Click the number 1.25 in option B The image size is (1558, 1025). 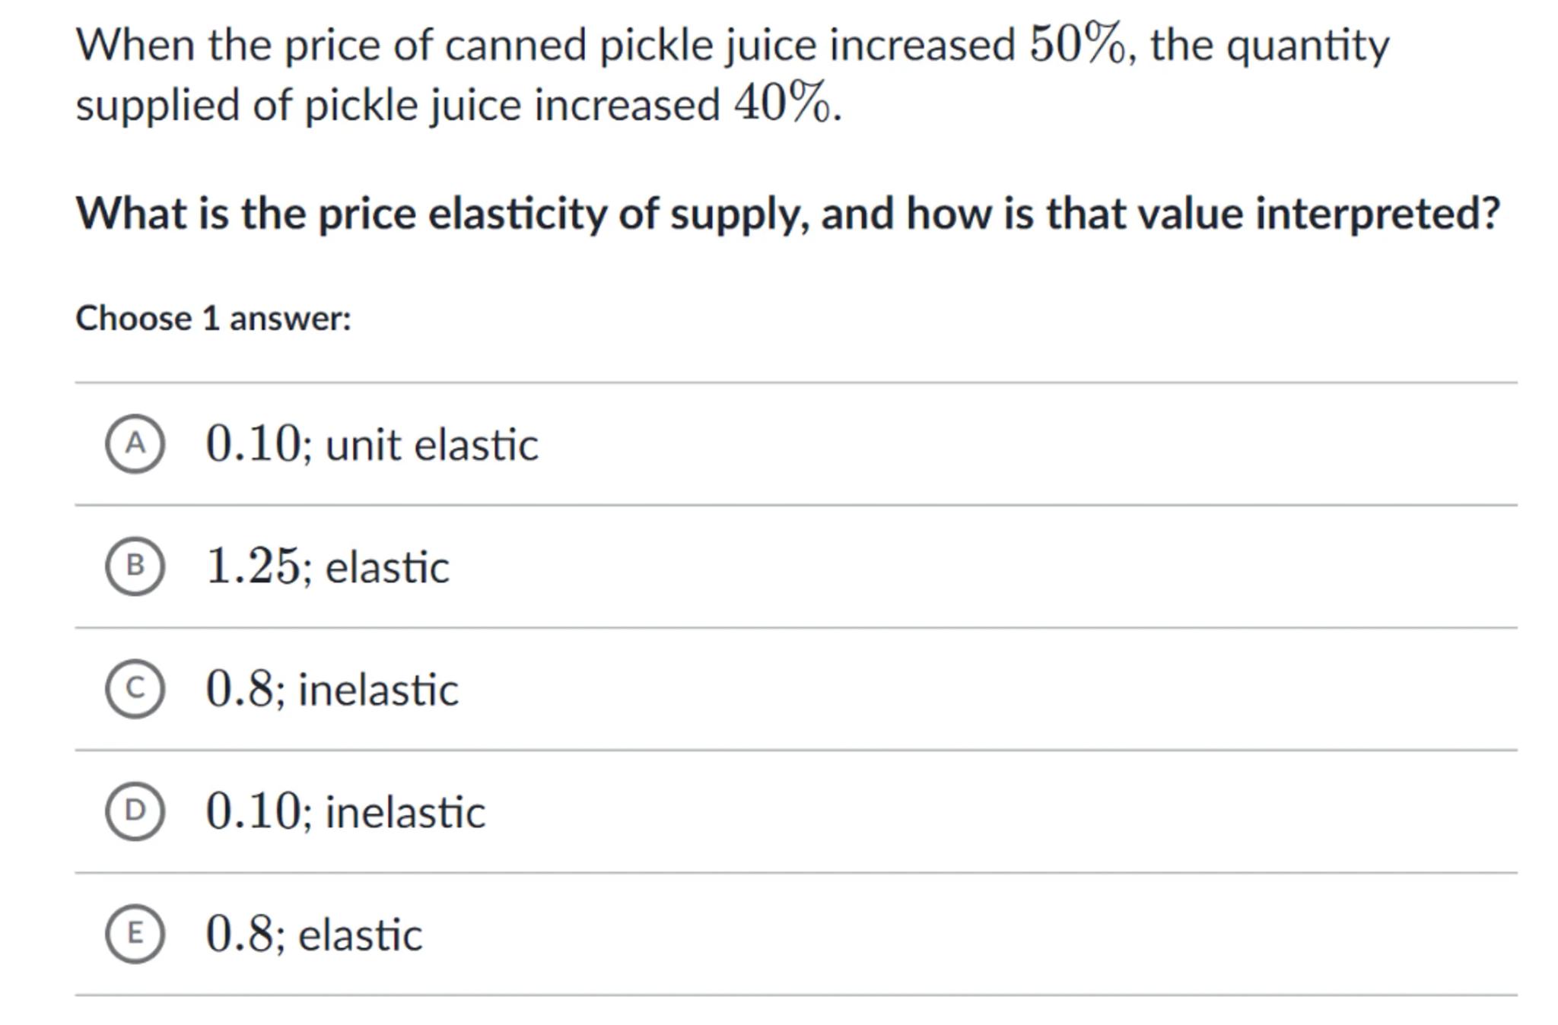pos(253,567)
